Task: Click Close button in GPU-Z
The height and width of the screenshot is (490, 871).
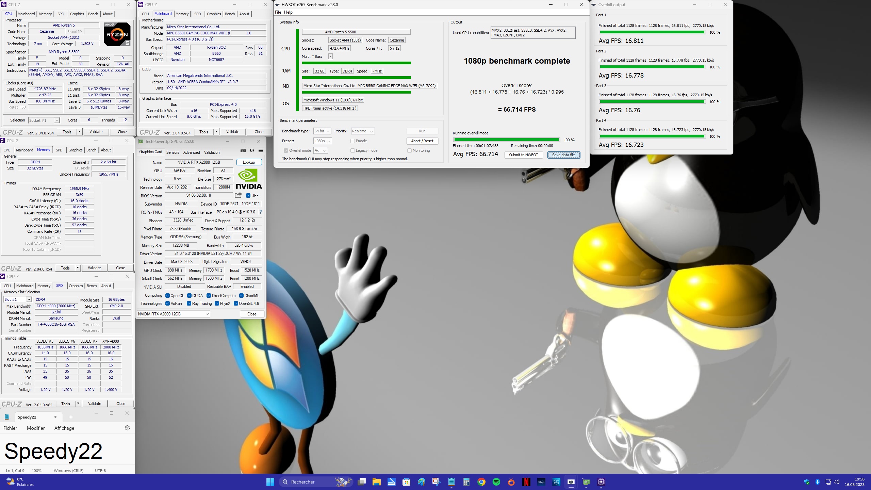Action: coord(252,314)
